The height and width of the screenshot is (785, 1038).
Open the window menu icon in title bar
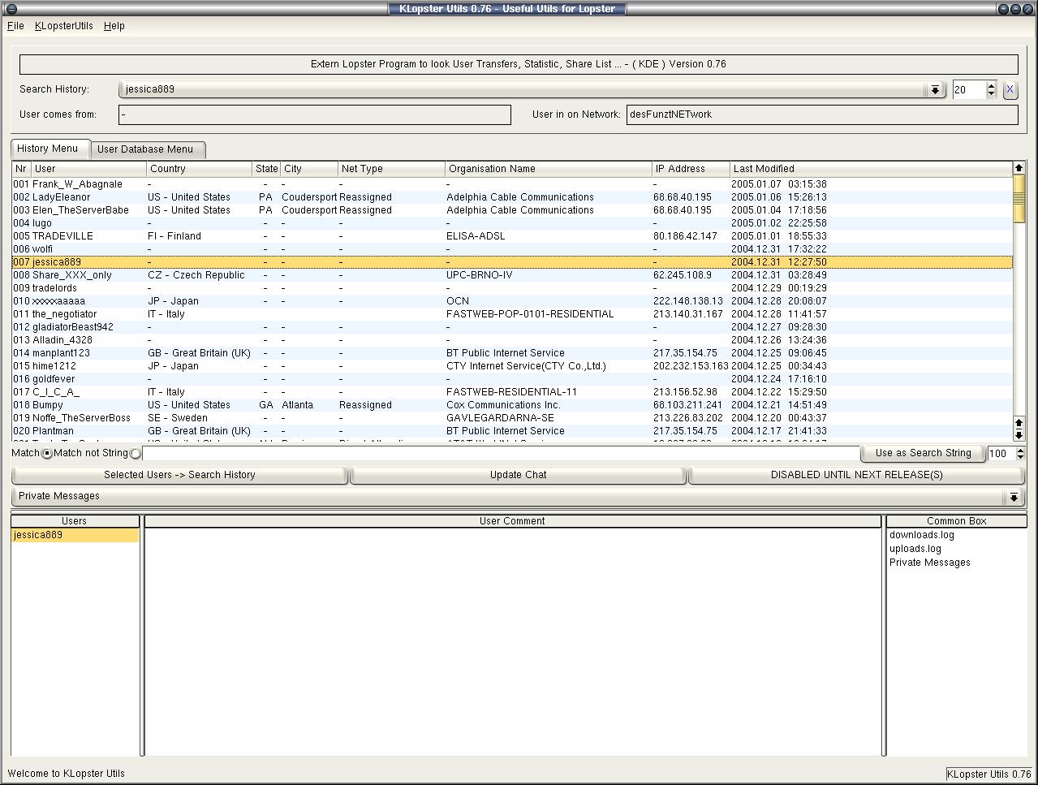(11, 9)
